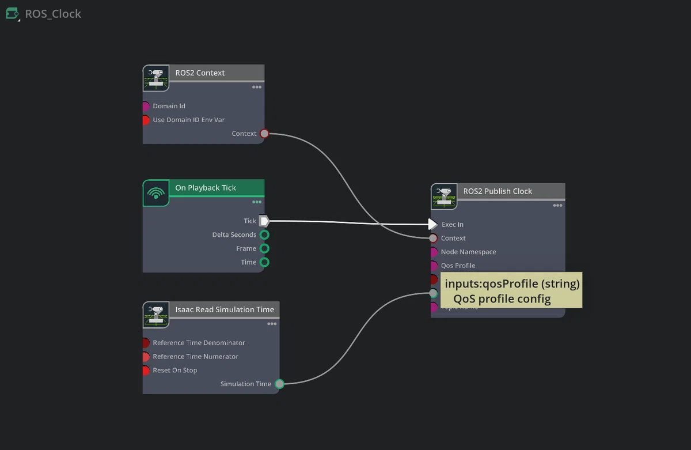Viewport: 691px width, 450px height.
Task: Click the Tick label
Action: tap(250, 221)
